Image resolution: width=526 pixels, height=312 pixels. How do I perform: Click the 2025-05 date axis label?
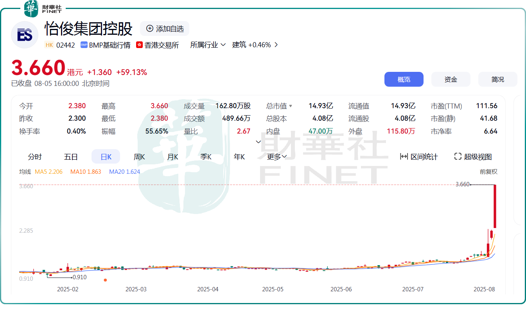tap(273, 289)
